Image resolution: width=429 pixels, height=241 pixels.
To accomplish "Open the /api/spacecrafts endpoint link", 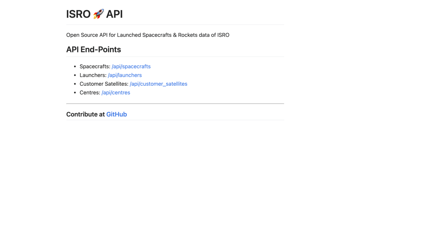I will point(131,66).
